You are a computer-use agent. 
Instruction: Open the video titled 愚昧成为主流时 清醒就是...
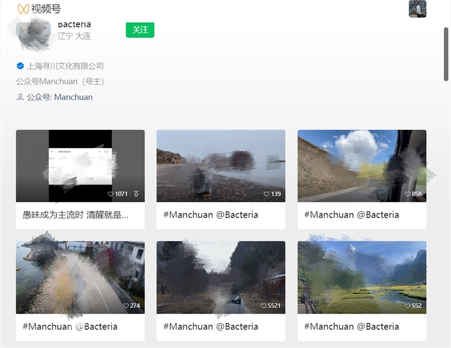(76, 215)
